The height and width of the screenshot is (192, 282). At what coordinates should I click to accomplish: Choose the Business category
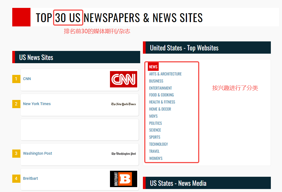pos(156,81)
